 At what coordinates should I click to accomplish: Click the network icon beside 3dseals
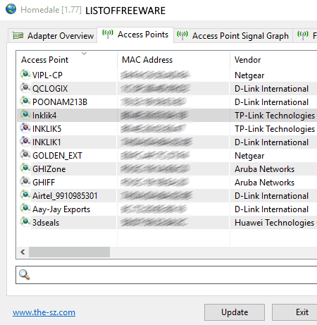coord(25,222)
